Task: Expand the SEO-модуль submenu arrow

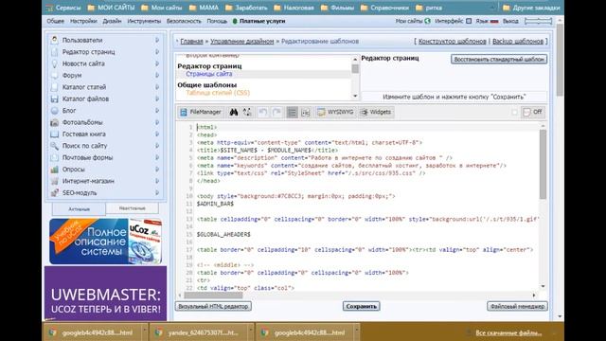Action: [157, 192]
